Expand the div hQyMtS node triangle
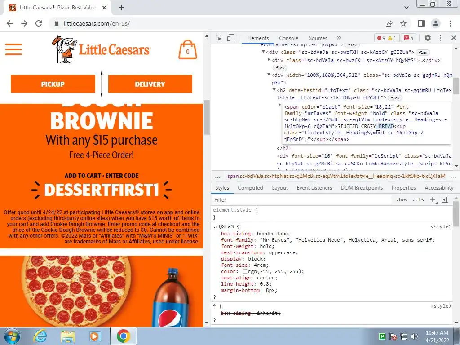 [x=269, y=60]
